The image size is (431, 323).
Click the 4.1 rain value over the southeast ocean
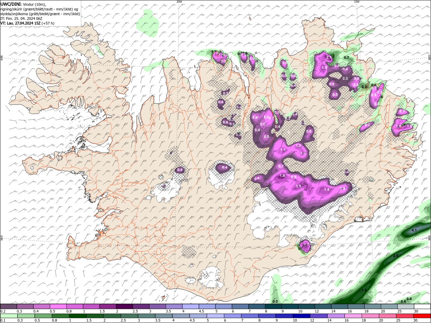point(414,230)
